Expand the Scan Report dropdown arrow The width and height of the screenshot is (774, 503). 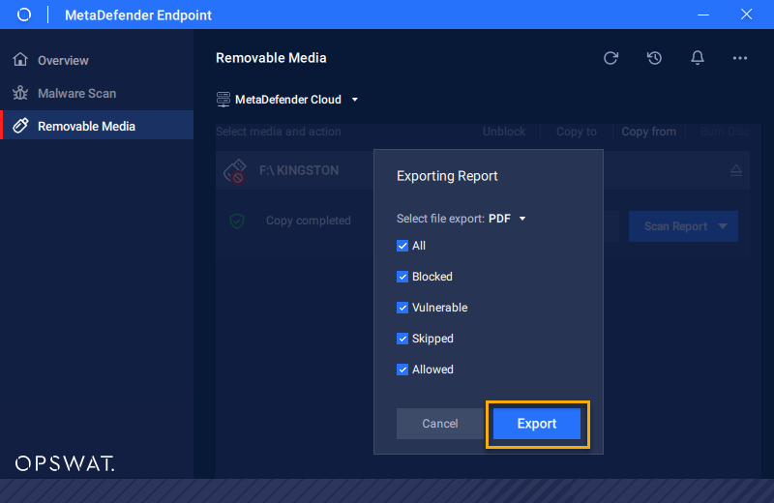click(x=722, y=226)
